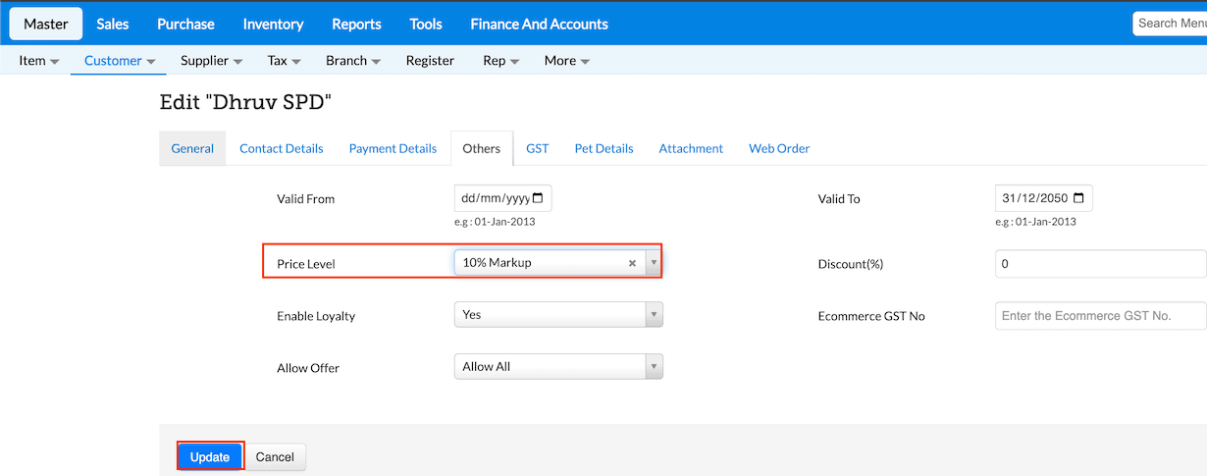Switch to the GST tab
1207x476 pixels.
[x=537, y=149]
